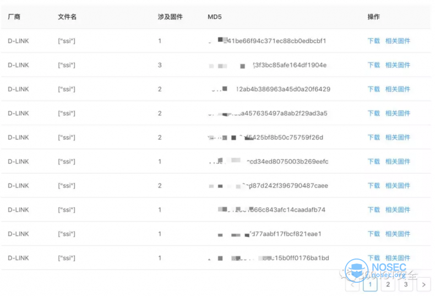Go to pagination page 1
Viewport: 435px width, 296px height.
[370, 284]
